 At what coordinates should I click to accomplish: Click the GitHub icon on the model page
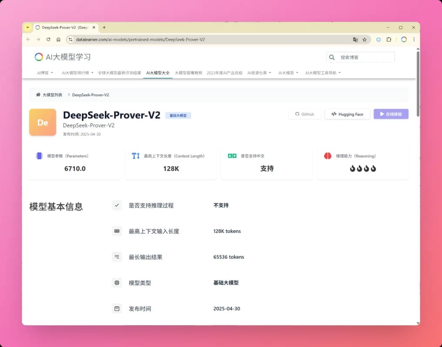point(297,114)
